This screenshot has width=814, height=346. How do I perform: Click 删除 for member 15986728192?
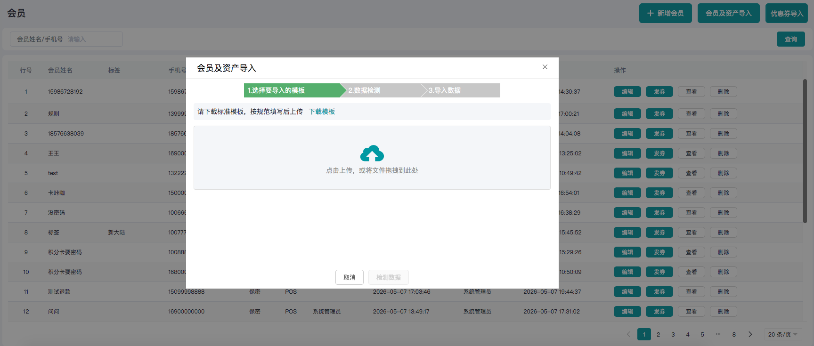[724, 92]
